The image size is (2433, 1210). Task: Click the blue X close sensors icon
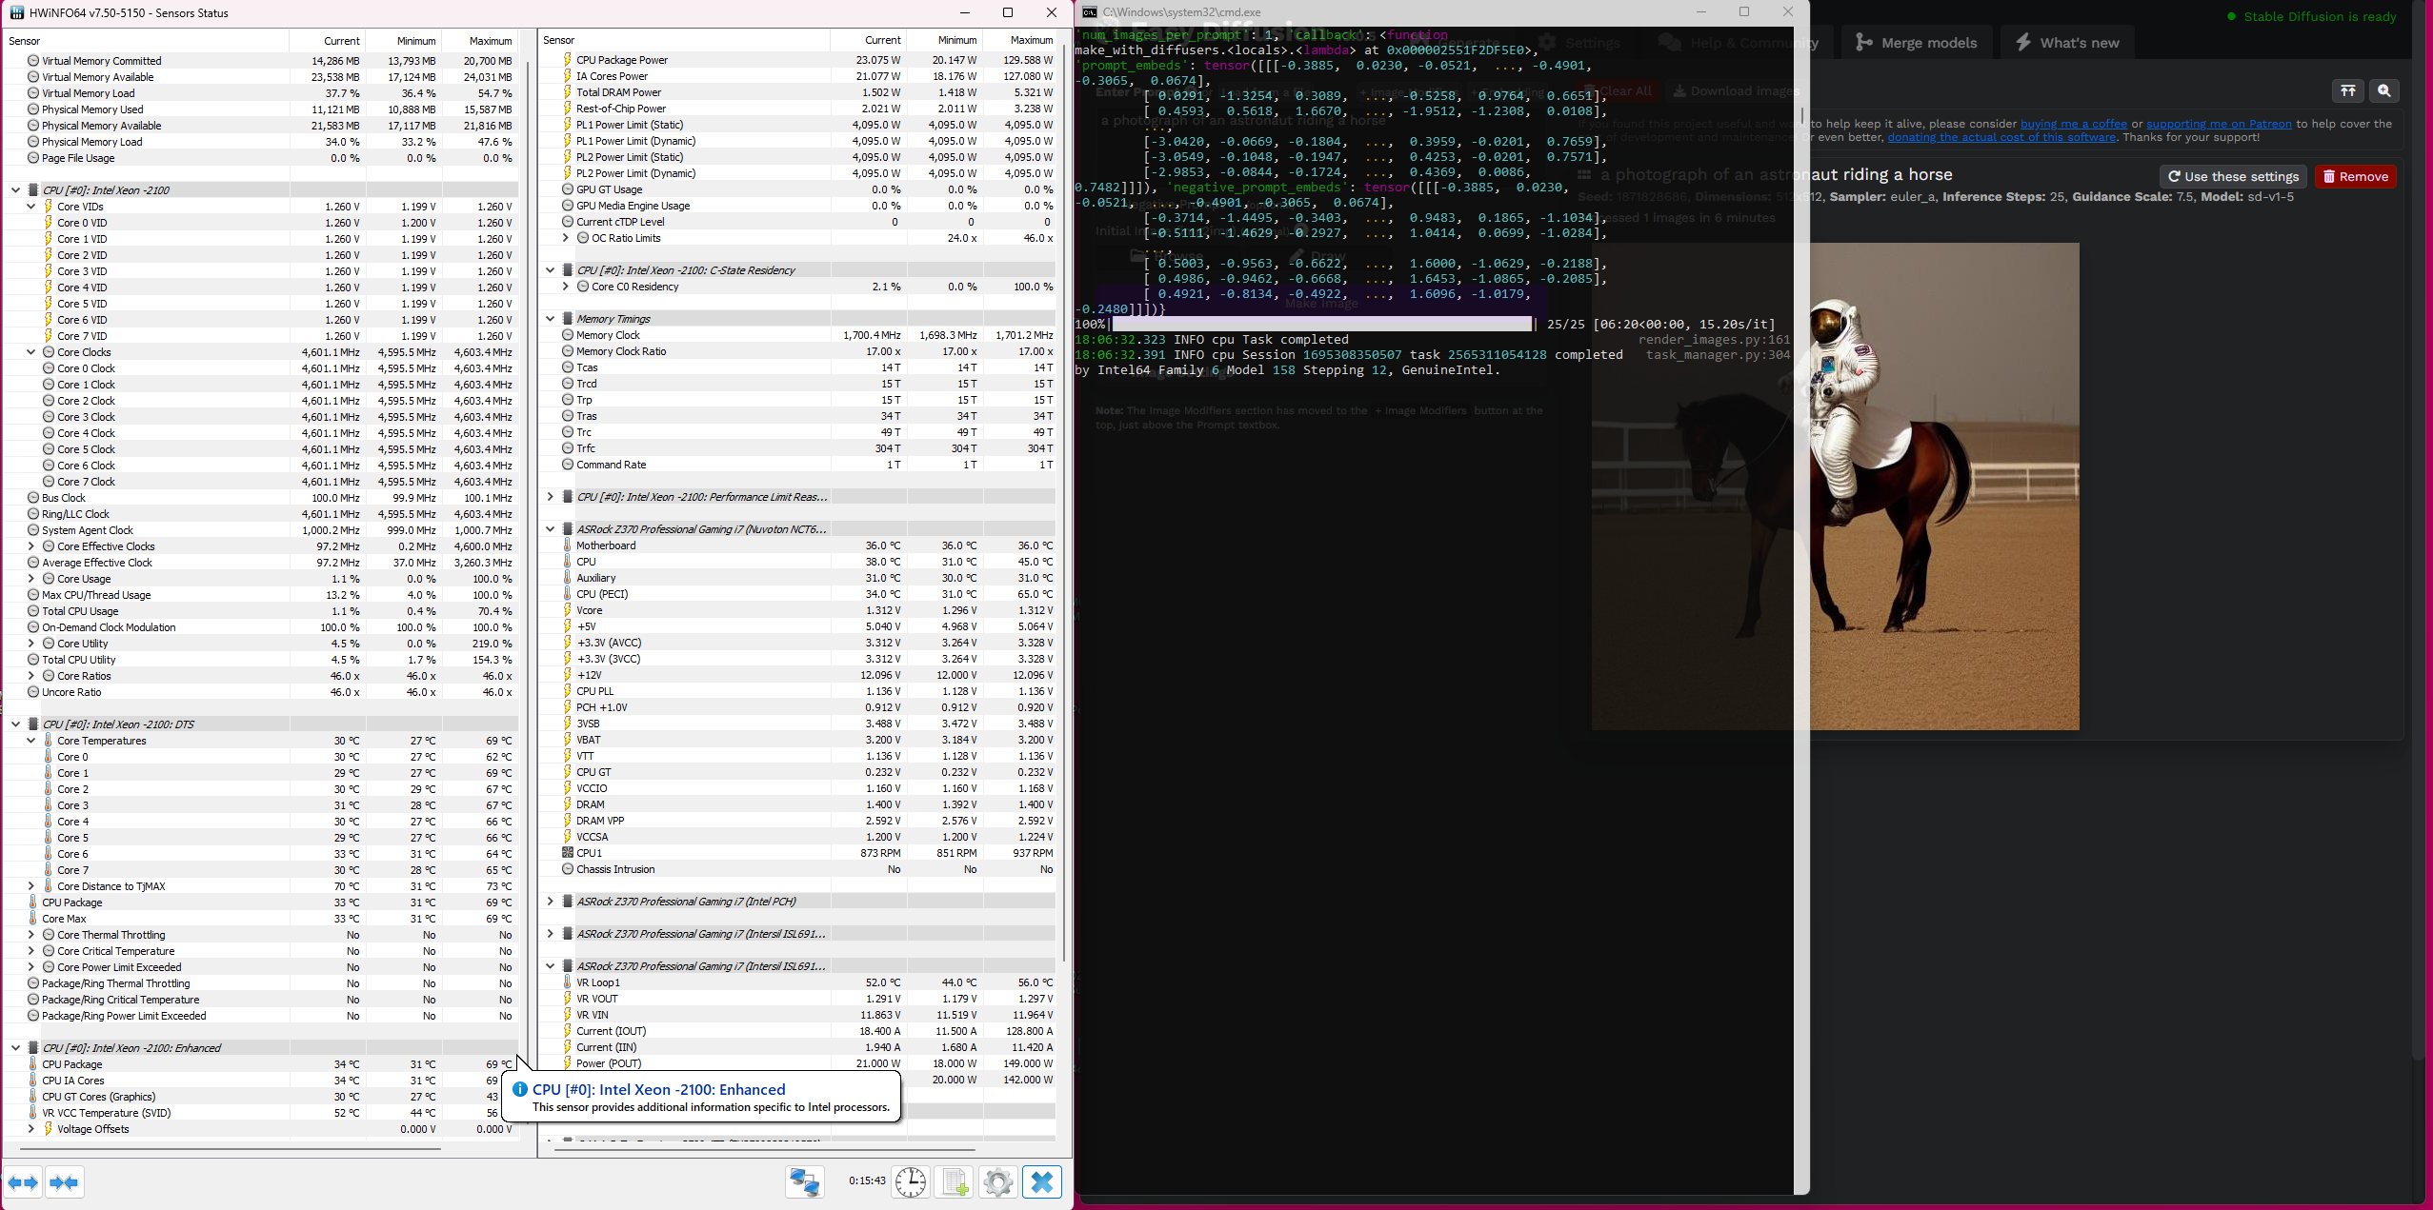tap(1041, 1182)
